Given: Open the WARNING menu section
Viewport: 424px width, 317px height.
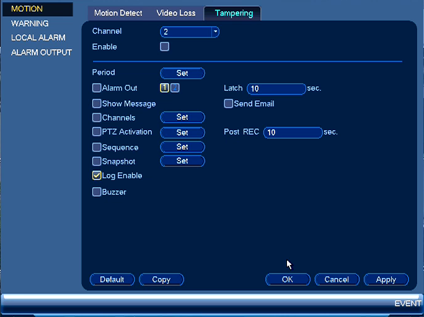Looking at the screenshot, I should 30,24.
